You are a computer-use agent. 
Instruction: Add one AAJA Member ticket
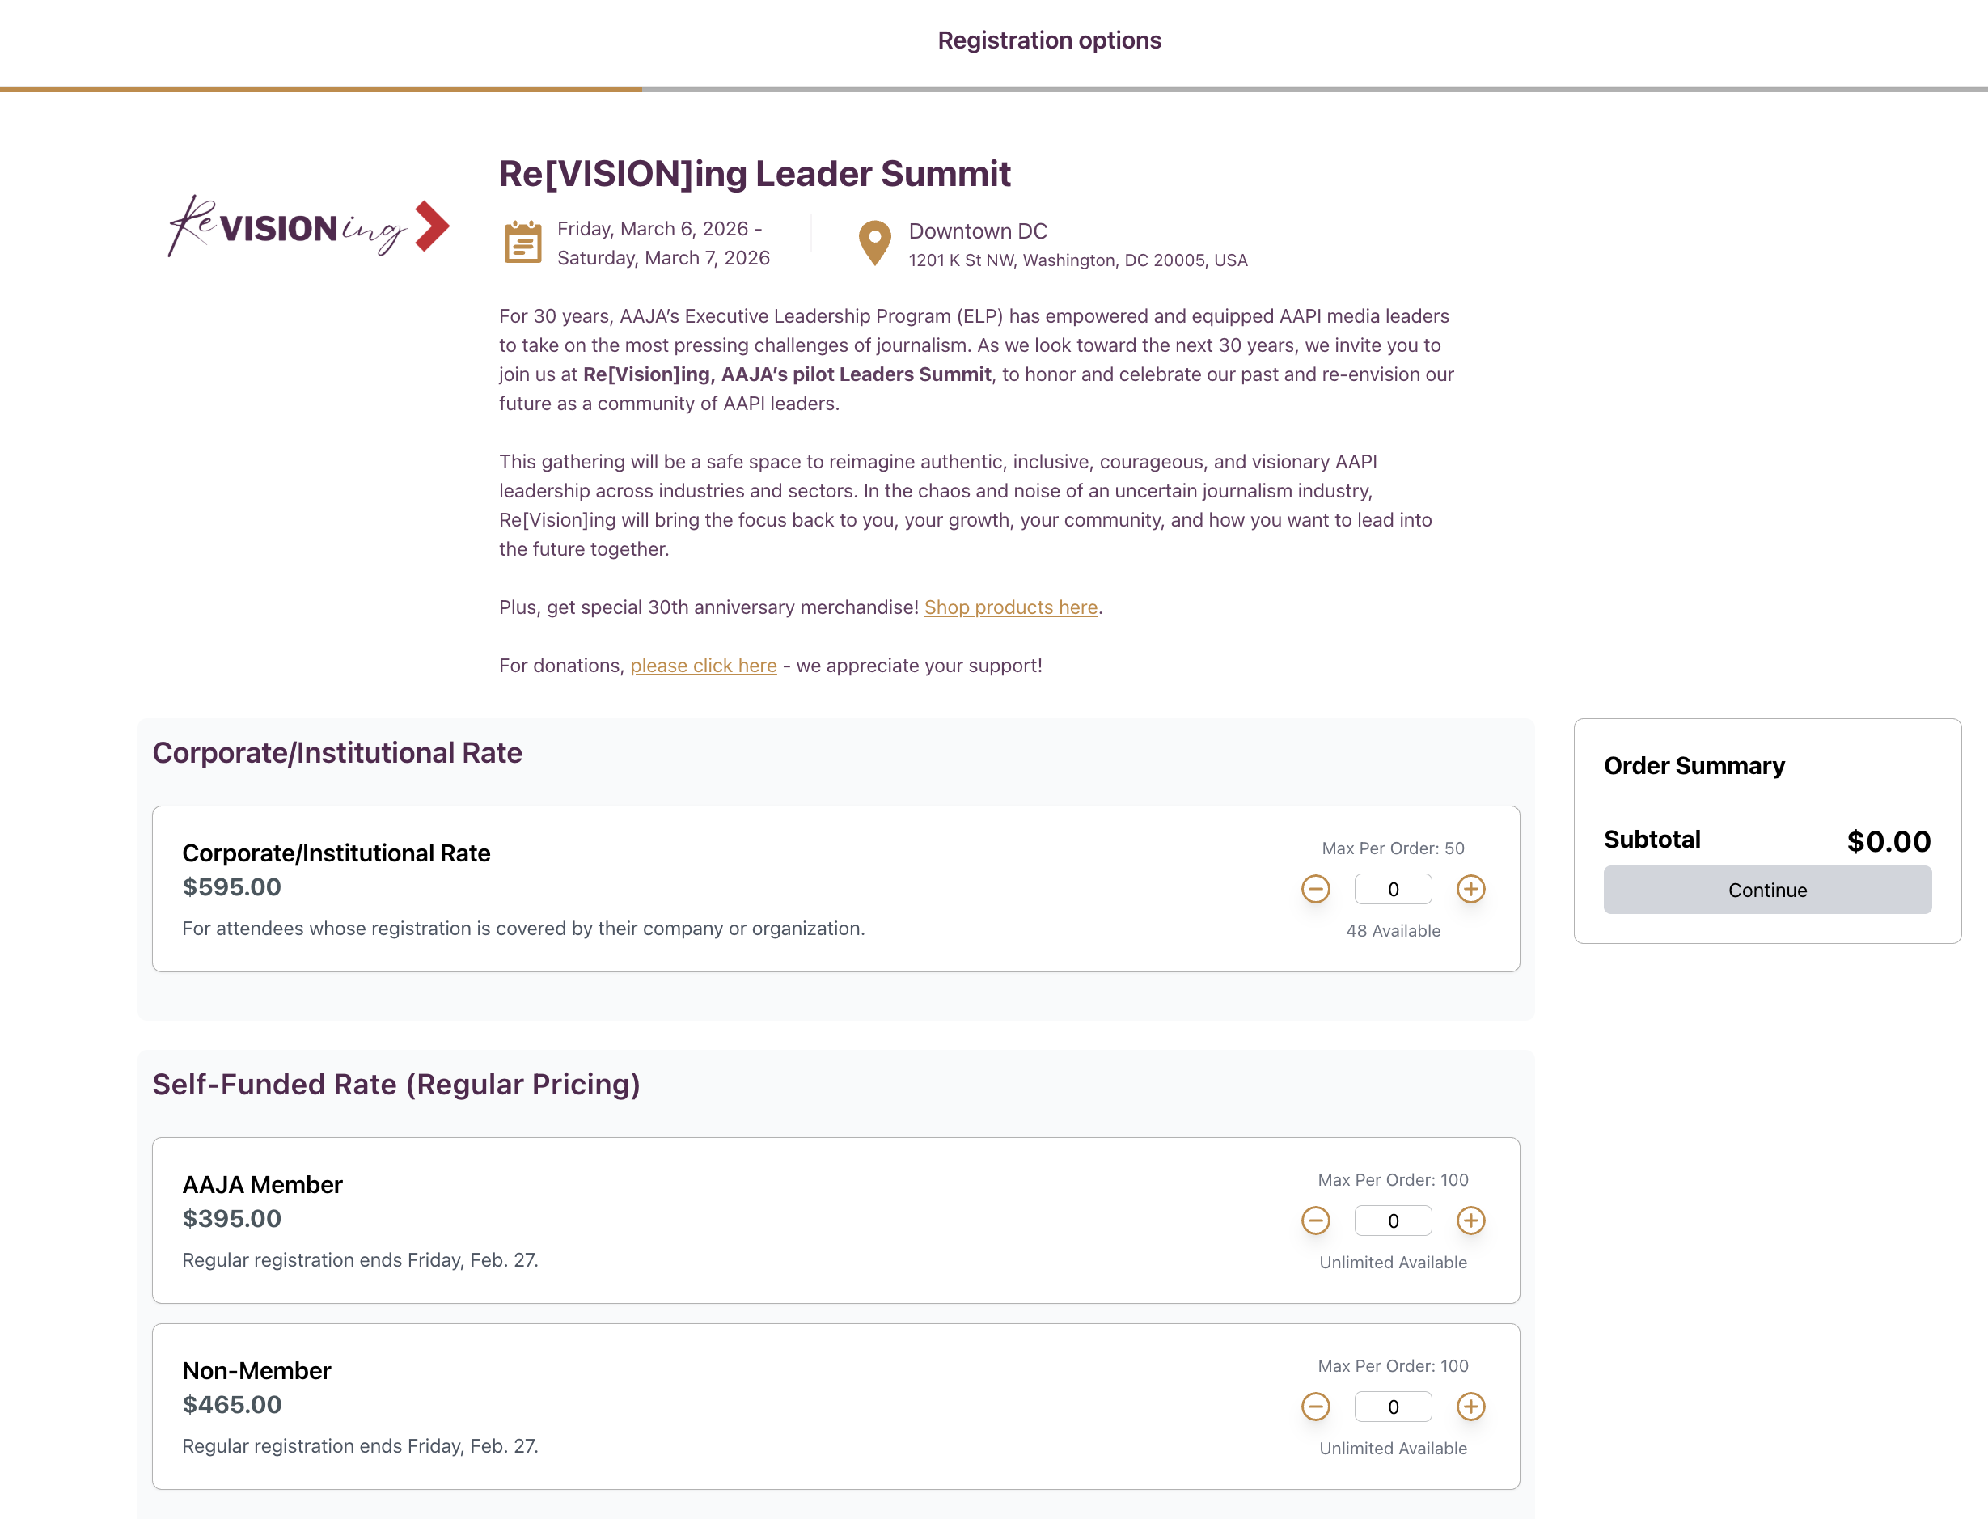[1470, 1221]
